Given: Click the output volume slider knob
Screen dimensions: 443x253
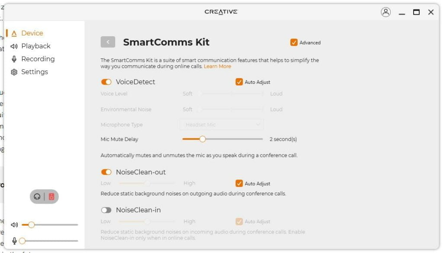Looking at the screenshot, I should point(31,225).
